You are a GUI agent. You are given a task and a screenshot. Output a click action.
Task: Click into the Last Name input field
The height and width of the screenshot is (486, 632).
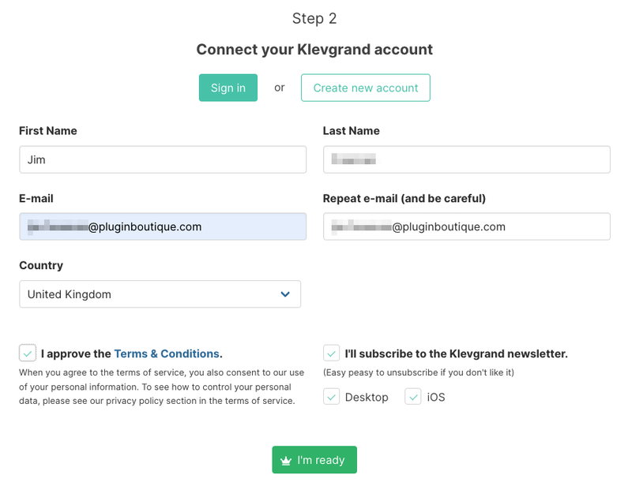466,159
